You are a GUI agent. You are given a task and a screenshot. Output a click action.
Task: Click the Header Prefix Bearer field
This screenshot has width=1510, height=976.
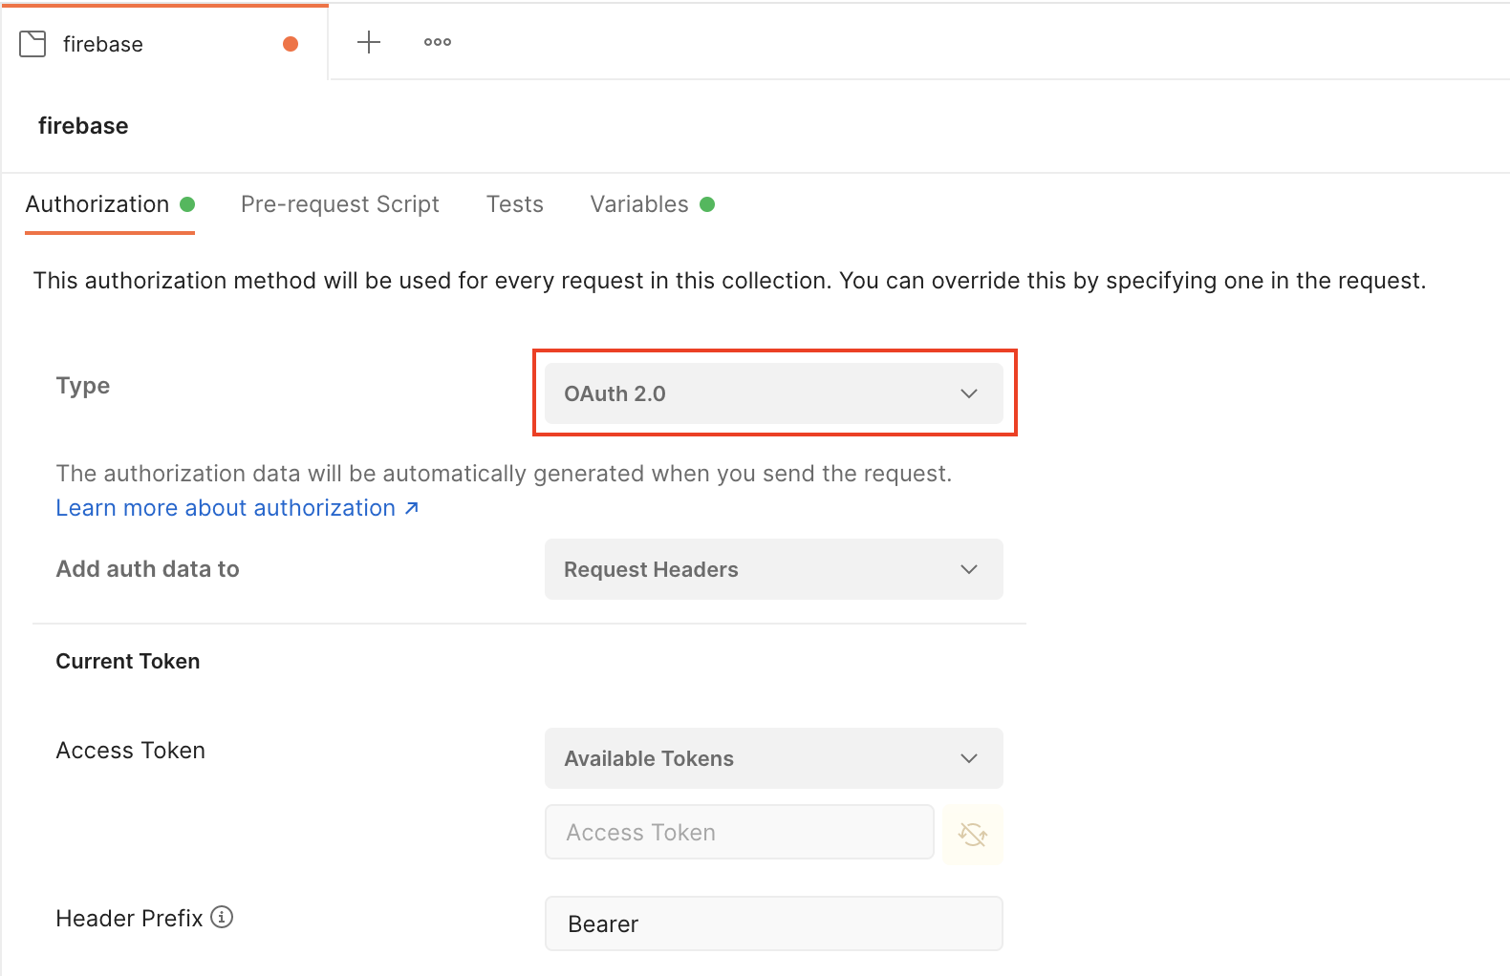(772, 923)
